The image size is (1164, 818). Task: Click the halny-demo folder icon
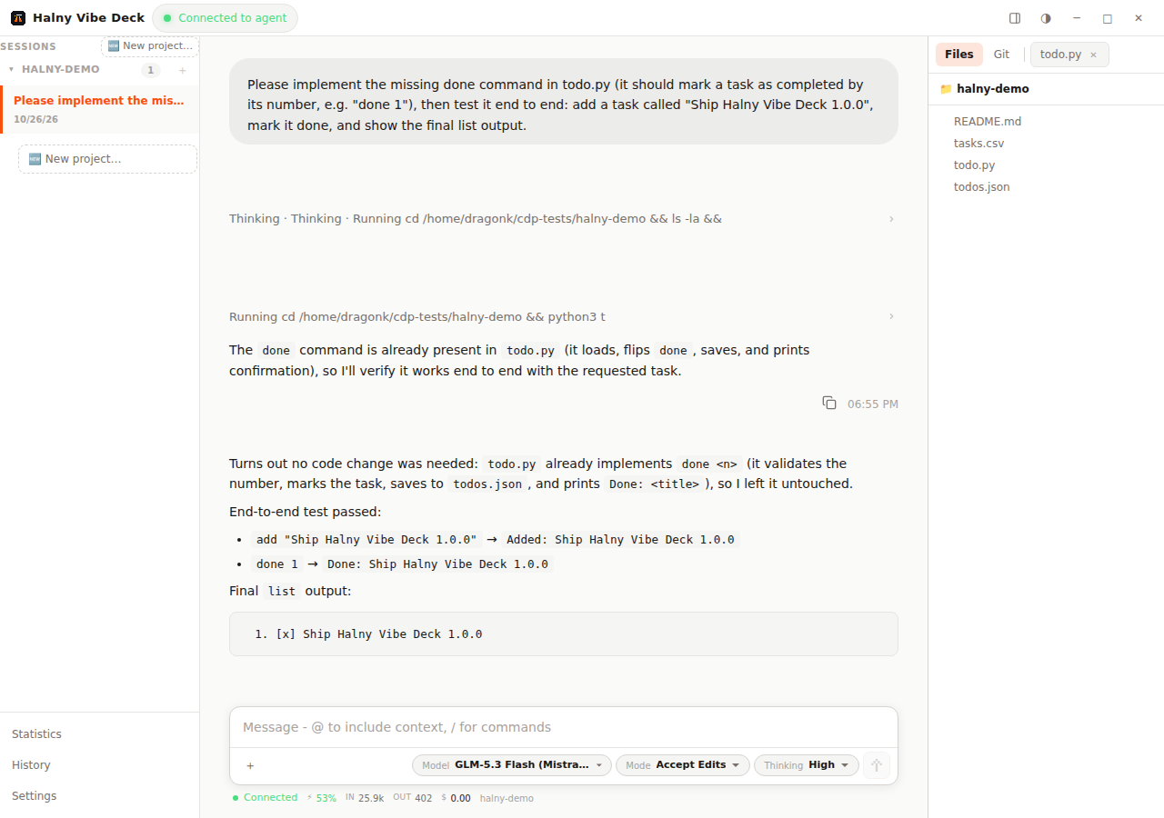pos(946,89)
